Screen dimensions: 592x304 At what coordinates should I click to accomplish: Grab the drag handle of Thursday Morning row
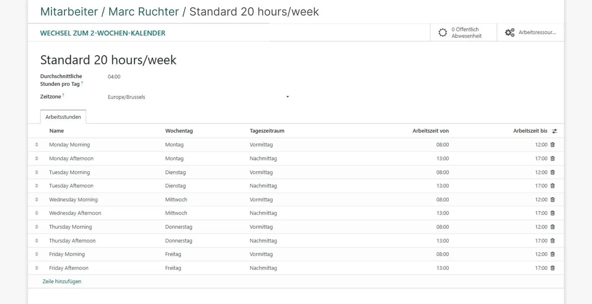tap(37, 227)
